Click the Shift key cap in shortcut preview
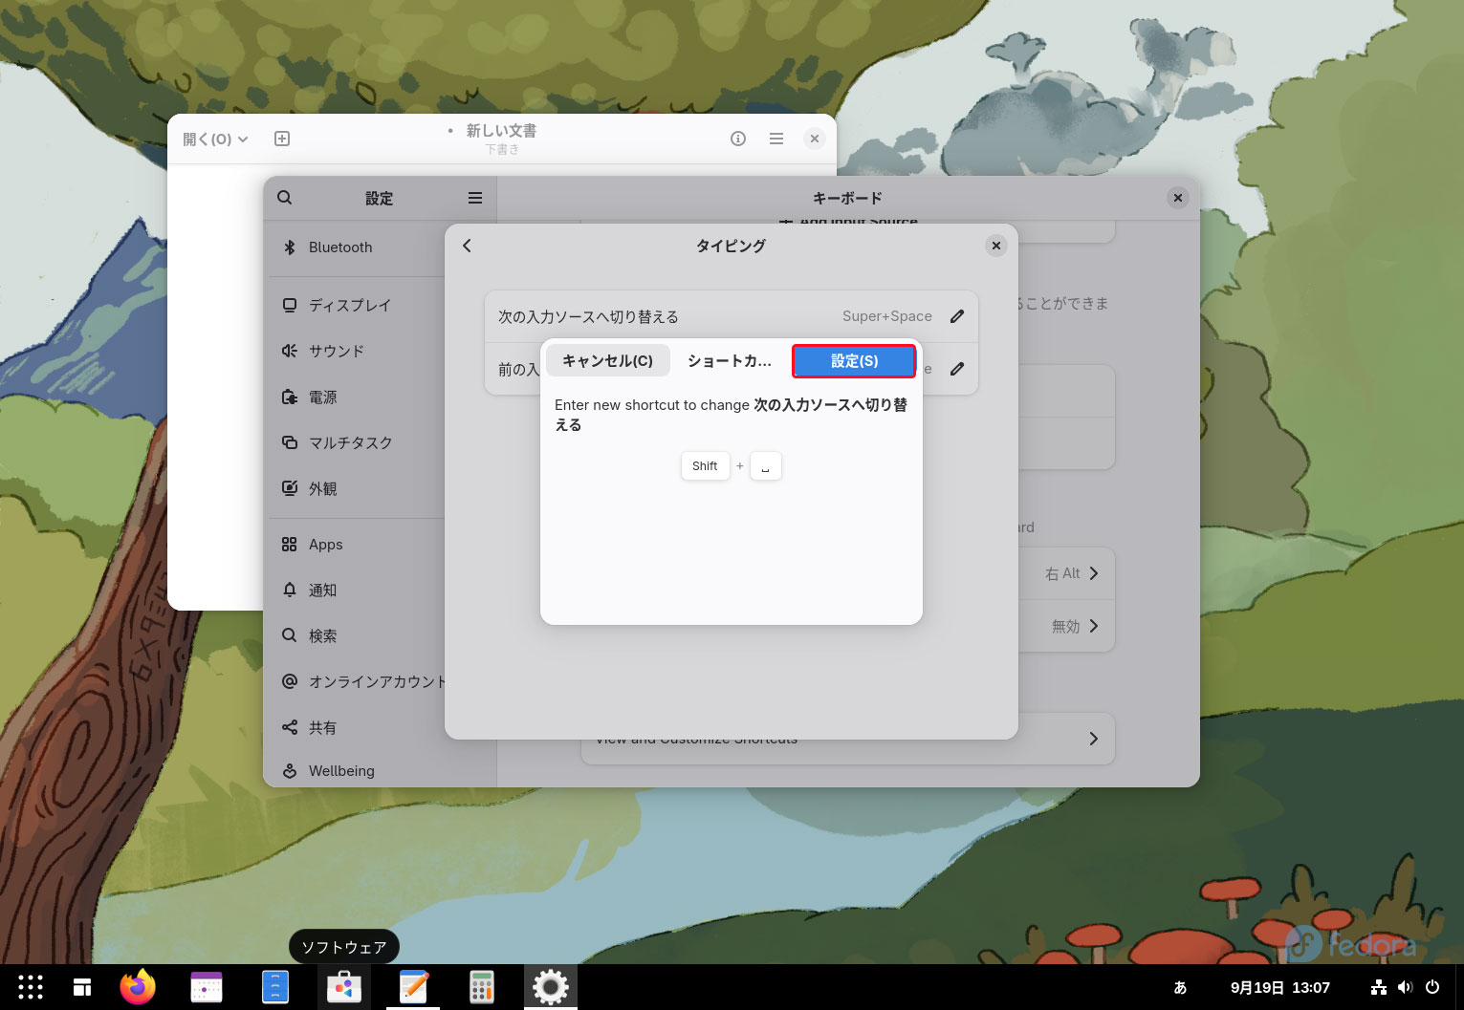The height and width of the screenshot is (1010, 1464). tap(705, 466)
